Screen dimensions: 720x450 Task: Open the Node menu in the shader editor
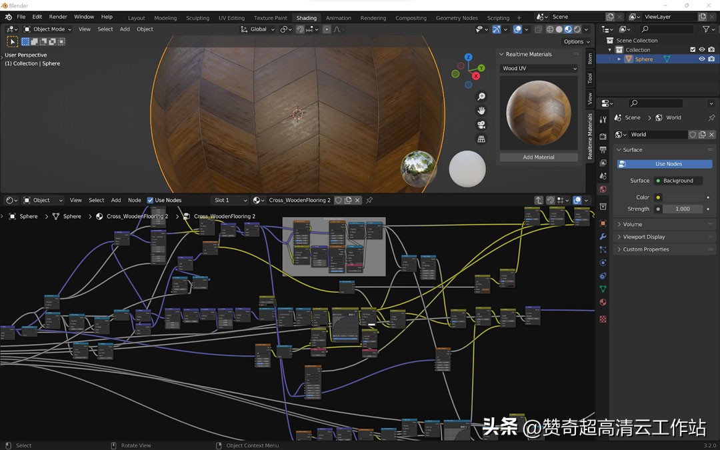tap(134, 200)
